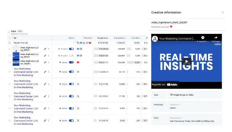Click the Adriel channel avatar in video header
This screenshot has width=232, height=132.
(x=155, y=39)
